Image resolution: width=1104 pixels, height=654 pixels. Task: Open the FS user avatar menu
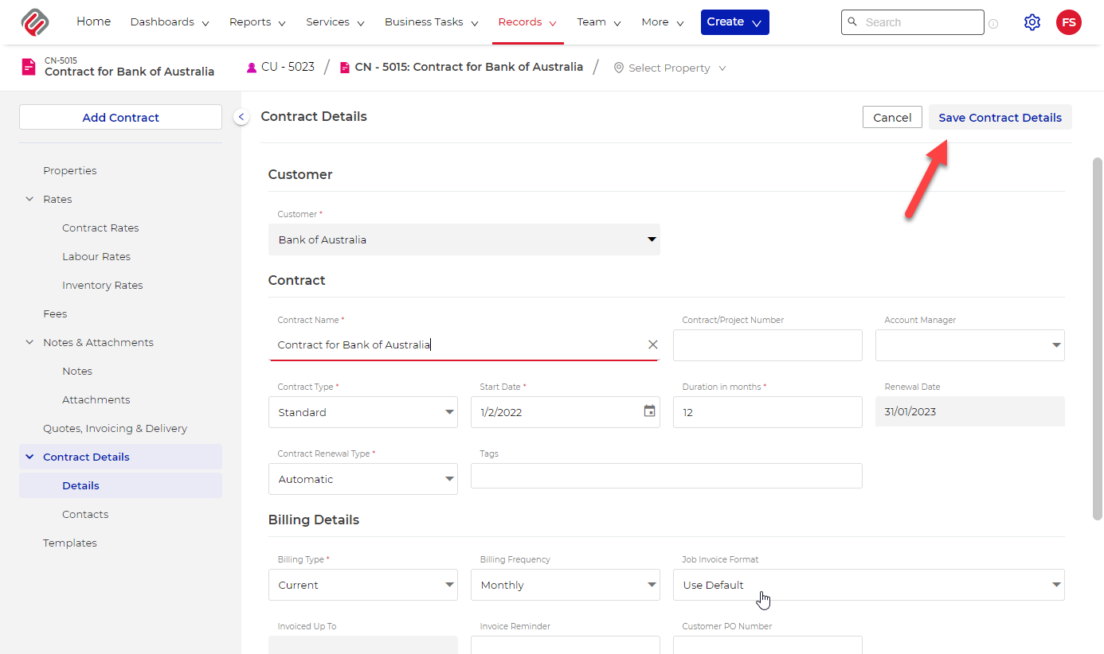[x=1069, y=22]
